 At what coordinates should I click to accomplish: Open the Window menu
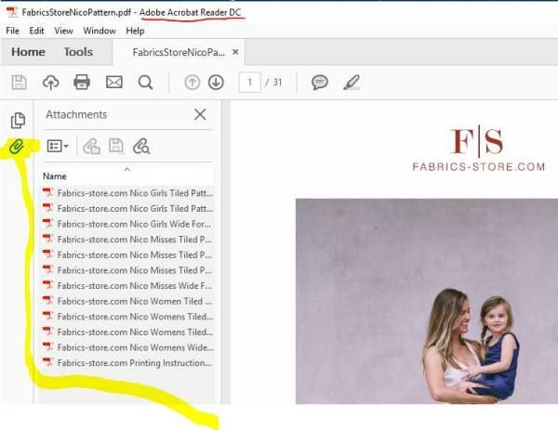100,31
